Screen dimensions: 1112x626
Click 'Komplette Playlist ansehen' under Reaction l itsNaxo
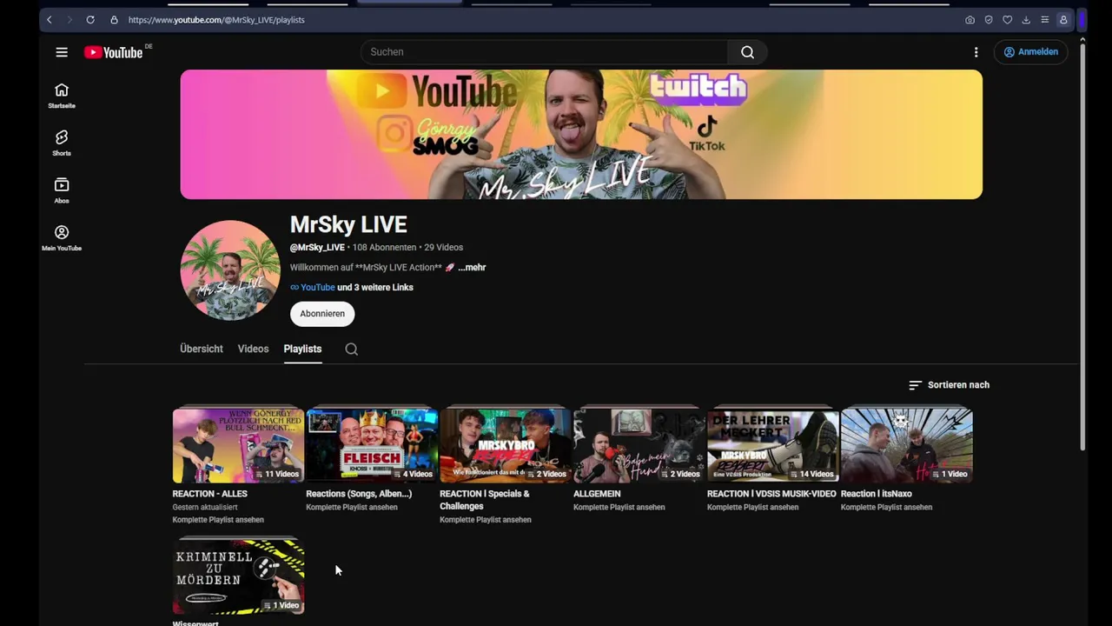[887, 508]
